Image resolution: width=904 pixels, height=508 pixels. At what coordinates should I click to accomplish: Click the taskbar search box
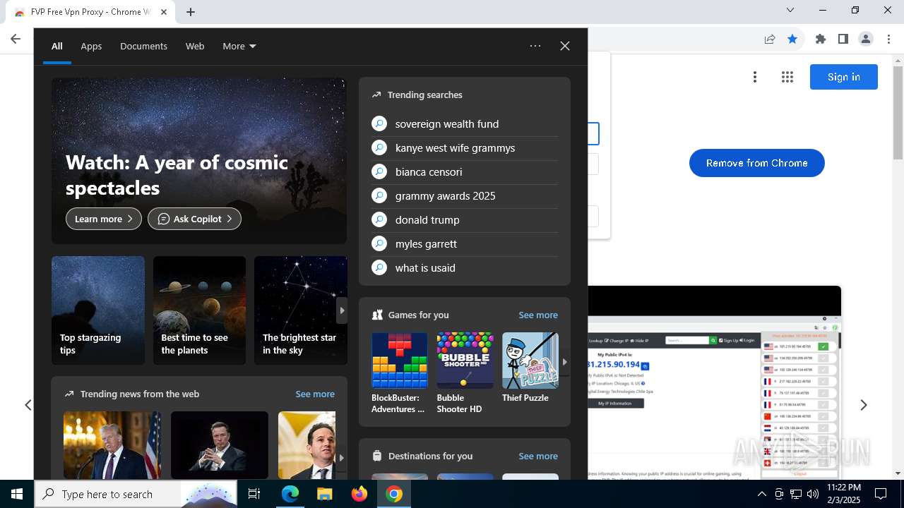click(x=136, y=494)
